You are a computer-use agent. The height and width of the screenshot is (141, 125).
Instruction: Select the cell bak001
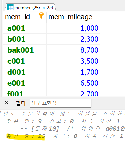(x=25, y=50)
